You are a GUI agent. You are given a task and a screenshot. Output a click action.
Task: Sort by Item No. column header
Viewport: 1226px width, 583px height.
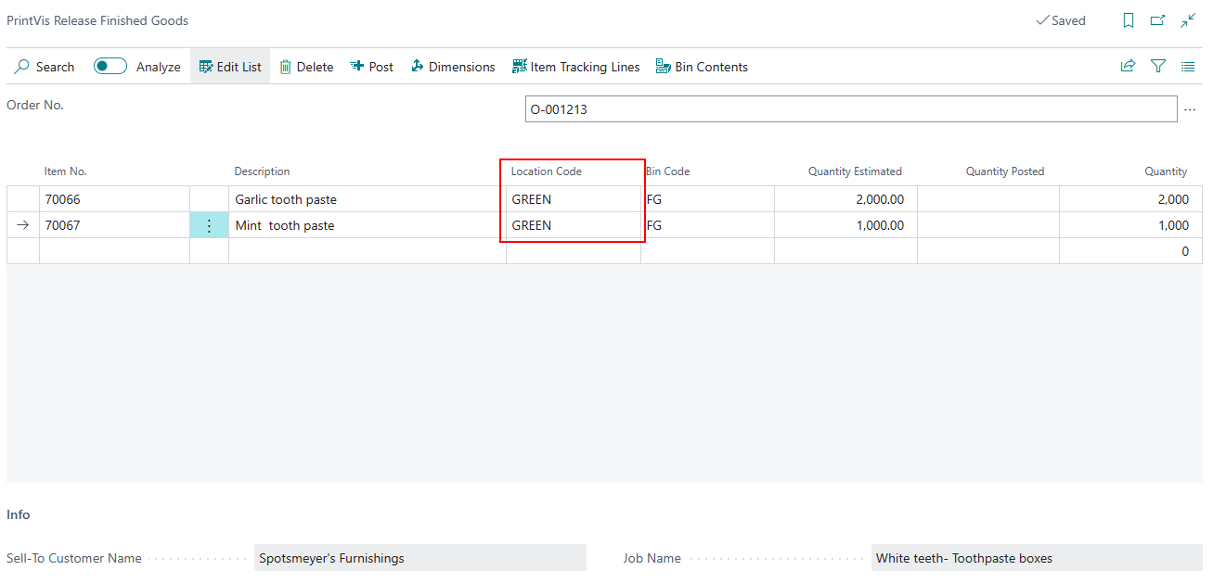tap(66, 171)
